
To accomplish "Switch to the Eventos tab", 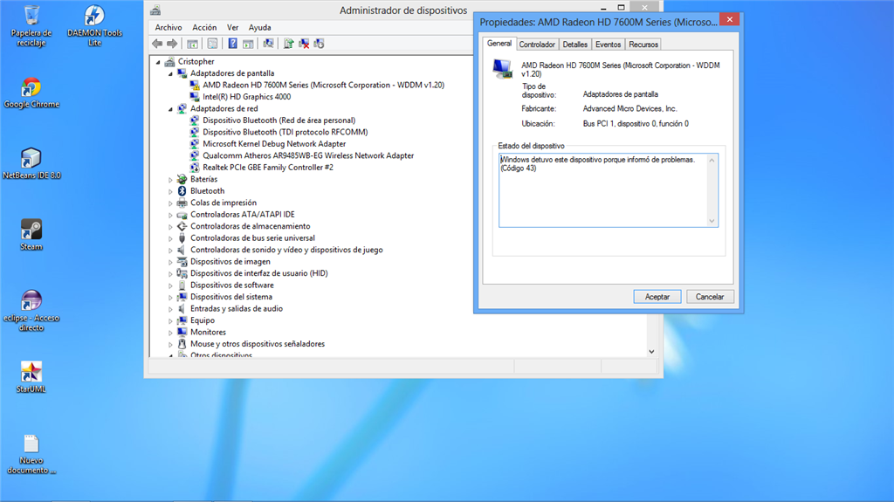I will 608,45.
